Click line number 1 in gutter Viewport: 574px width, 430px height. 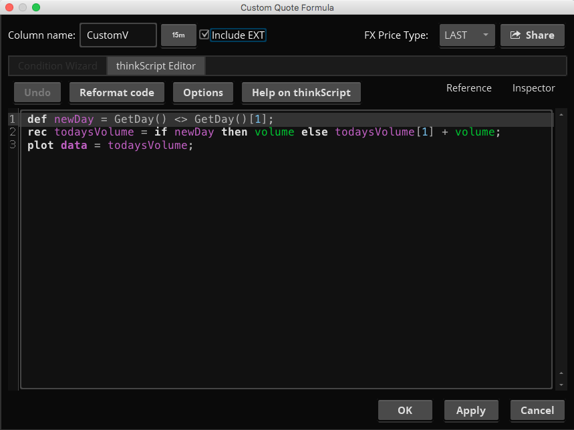13,120
